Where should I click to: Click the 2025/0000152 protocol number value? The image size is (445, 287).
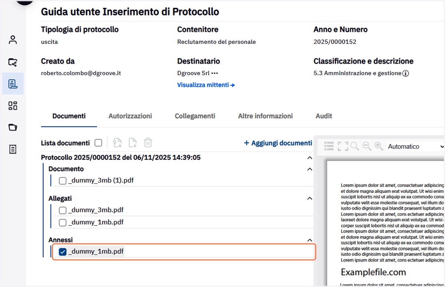point(335,42)
